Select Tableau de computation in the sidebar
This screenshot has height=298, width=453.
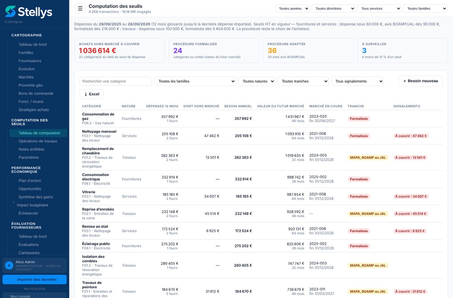coord(39,133)
